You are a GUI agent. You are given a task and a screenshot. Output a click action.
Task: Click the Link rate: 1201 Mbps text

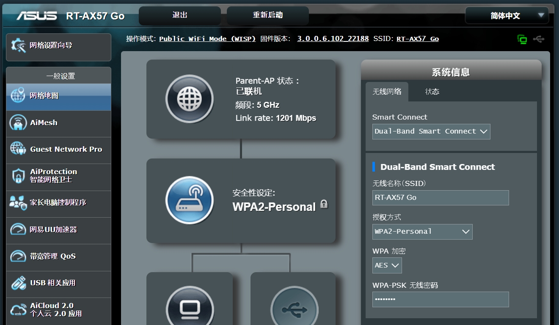pos(276,118)
